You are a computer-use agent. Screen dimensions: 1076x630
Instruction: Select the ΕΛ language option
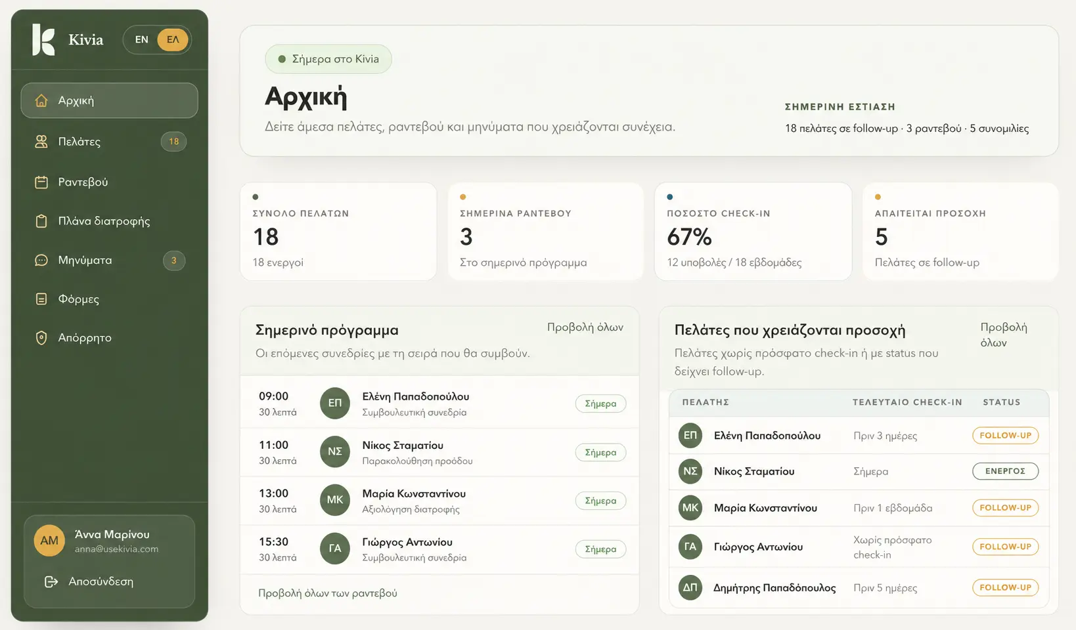point(173,39)
